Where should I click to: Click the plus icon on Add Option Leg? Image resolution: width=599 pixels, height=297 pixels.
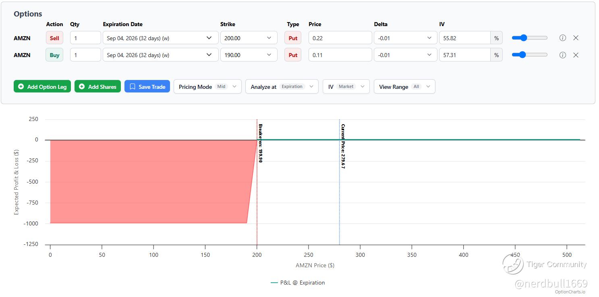pos(21,86)
